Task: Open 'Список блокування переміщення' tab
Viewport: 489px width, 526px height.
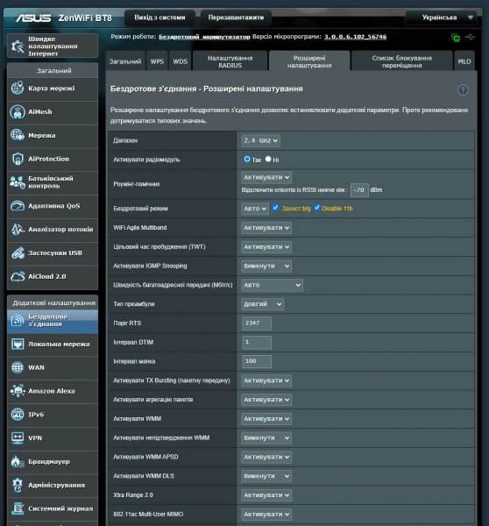Action: [x=401, y=61]
